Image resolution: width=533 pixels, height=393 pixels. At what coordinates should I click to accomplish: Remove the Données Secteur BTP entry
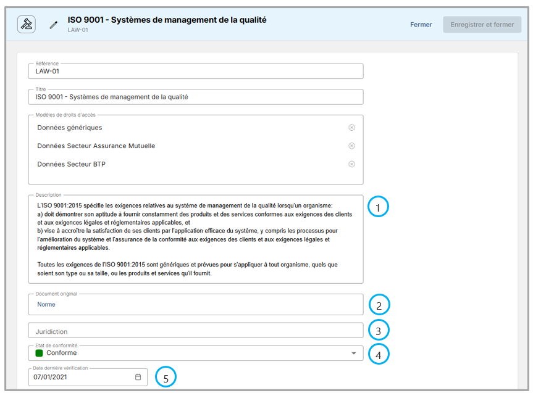click(351, 164)
